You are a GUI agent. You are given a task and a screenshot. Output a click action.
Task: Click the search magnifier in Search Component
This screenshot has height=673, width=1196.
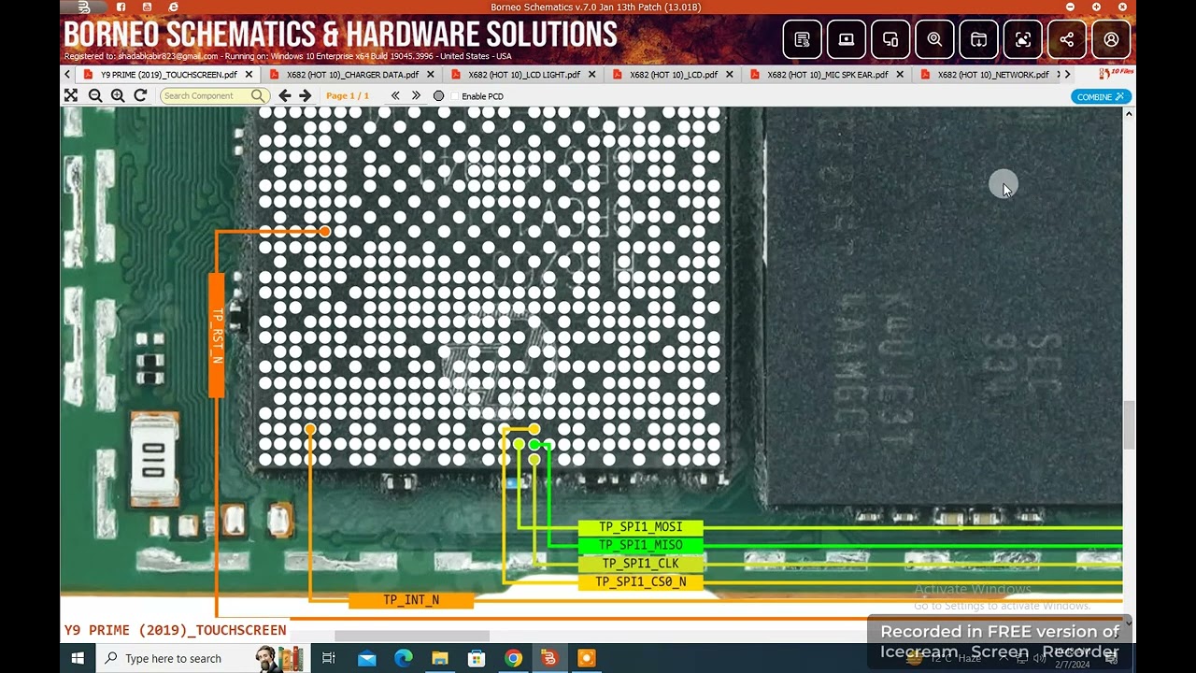point(258,95)
